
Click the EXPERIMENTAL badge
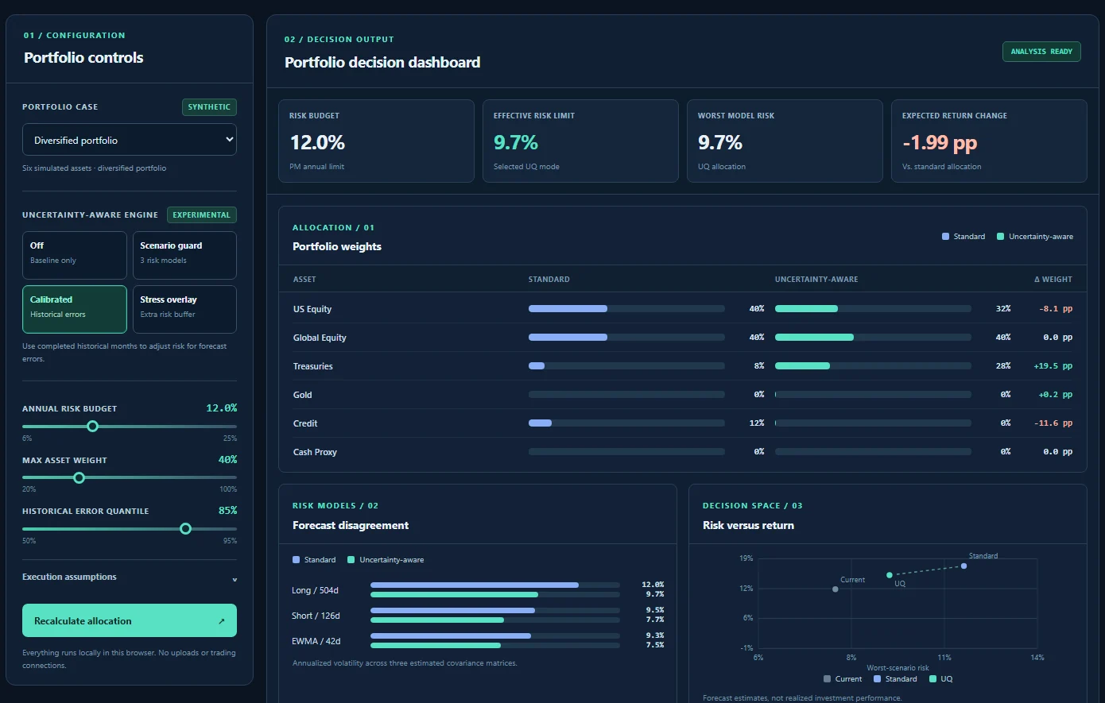coord(201,215)
